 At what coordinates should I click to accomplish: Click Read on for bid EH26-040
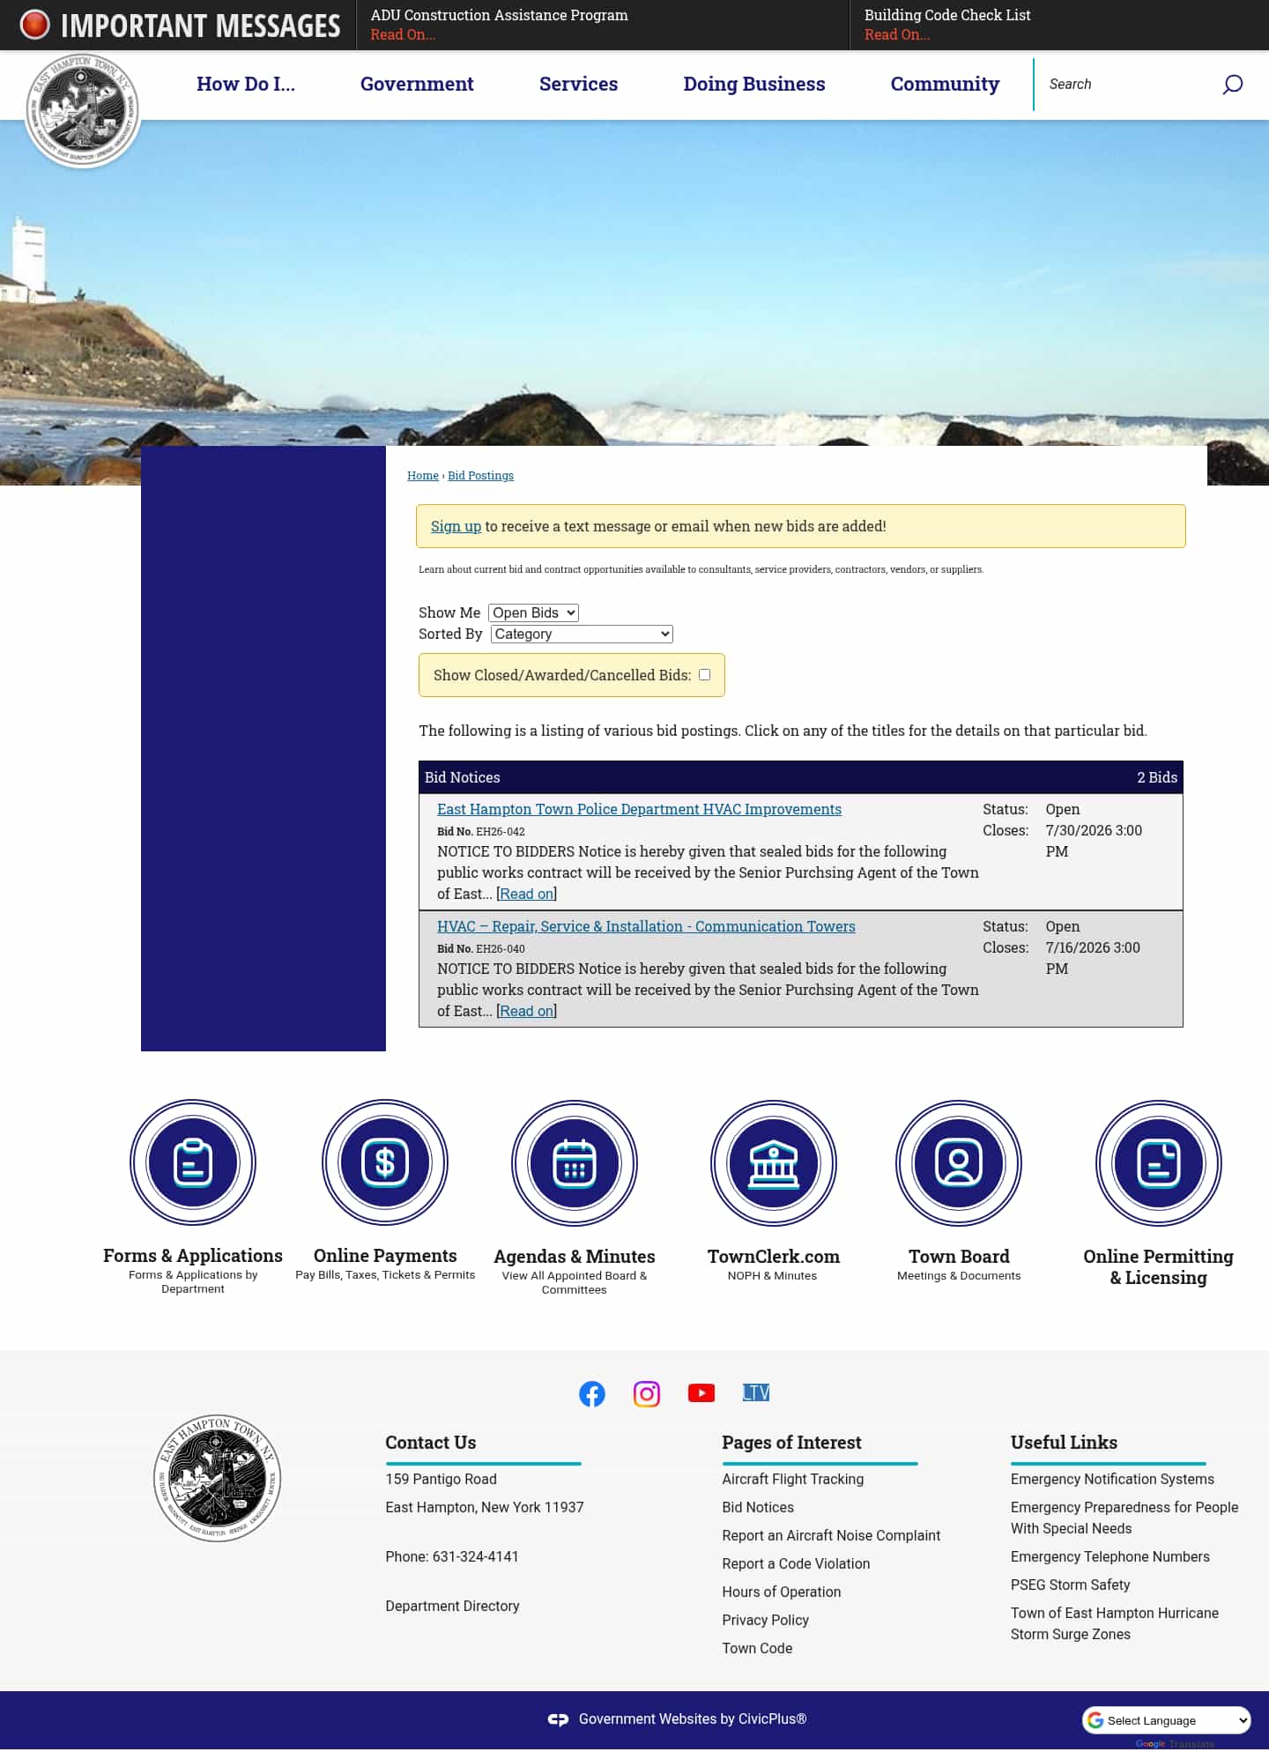pyautogui.click(x=527, y=1011)
